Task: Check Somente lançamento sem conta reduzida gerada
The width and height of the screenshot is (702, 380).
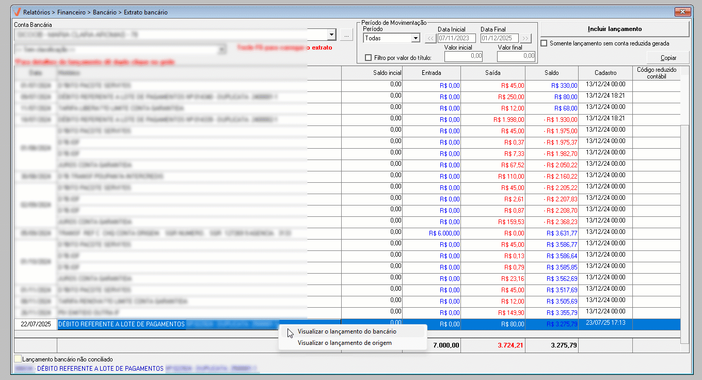Action: click(544, 43)
